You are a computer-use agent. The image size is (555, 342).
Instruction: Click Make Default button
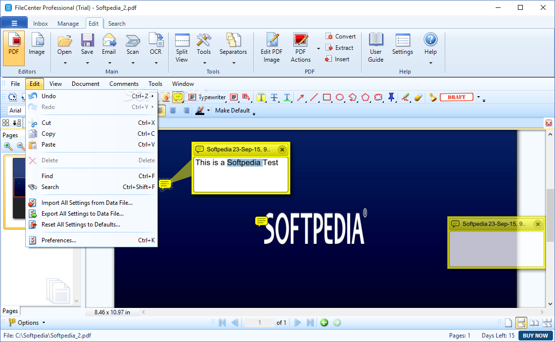232,111
